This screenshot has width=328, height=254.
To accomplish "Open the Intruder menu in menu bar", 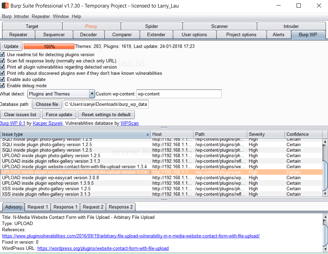I will (x=21, y=17).
